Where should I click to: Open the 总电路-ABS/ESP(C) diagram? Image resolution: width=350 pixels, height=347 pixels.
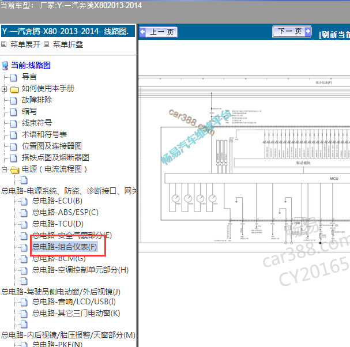coord(65,212)
